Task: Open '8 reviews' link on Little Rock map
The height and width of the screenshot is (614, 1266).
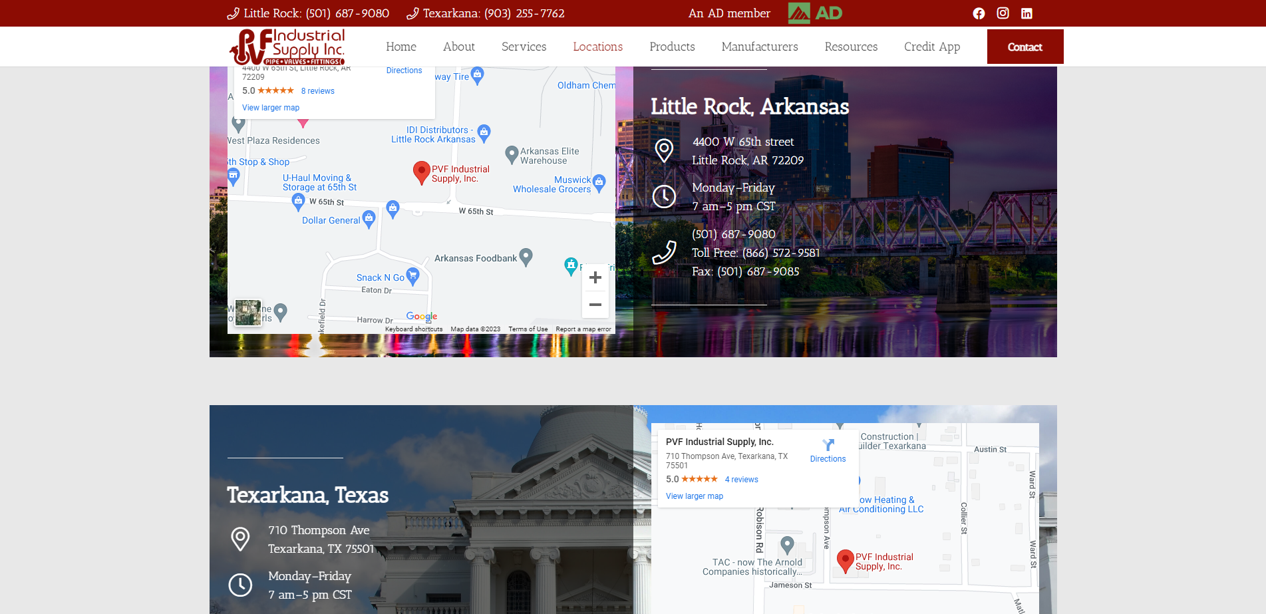Action: pos(318,91)
